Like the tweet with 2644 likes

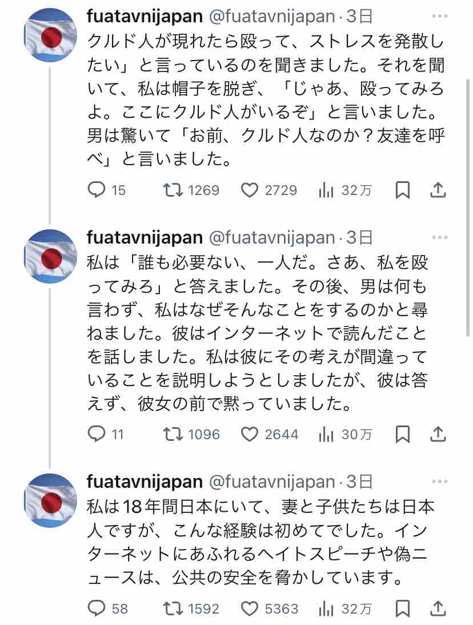250,435
